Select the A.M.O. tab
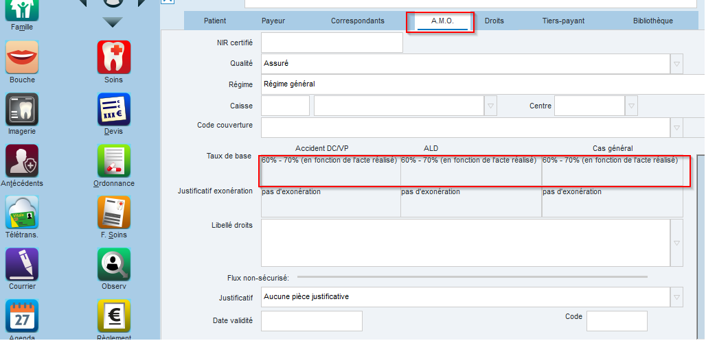706x343 pixels. (442, 21)
